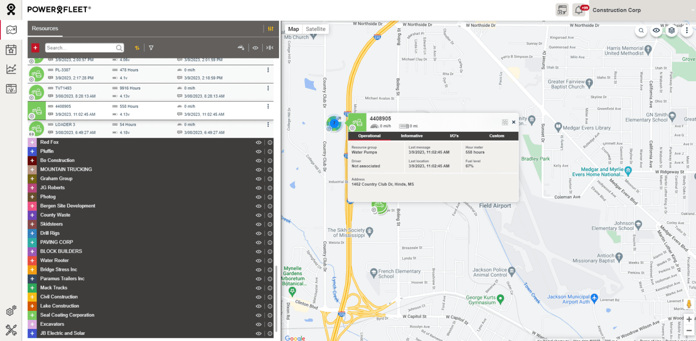Click the resources search input field
696x341 pixels.
(80, 48)
